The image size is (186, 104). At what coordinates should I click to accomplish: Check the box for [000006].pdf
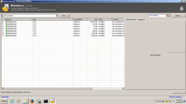3,31
